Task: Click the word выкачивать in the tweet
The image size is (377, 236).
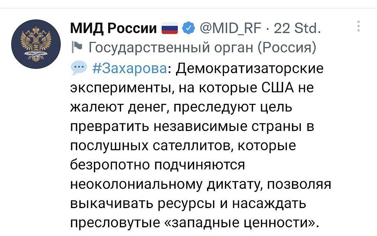Action: point(106,204)
